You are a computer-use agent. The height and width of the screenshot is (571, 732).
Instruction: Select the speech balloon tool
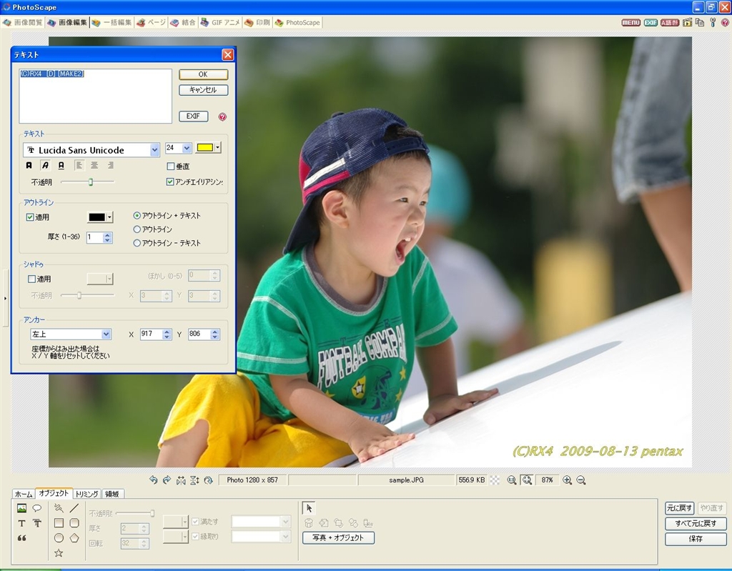[x=37, y=508]
